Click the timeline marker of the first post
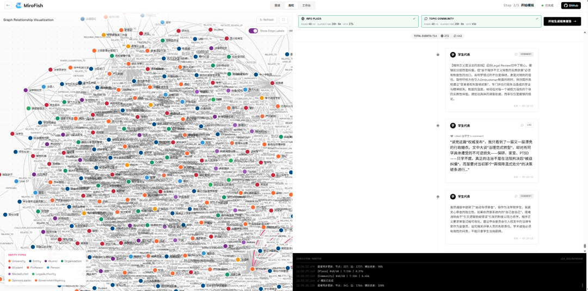Viewport: 588px width, 291px height. point(438,54)
